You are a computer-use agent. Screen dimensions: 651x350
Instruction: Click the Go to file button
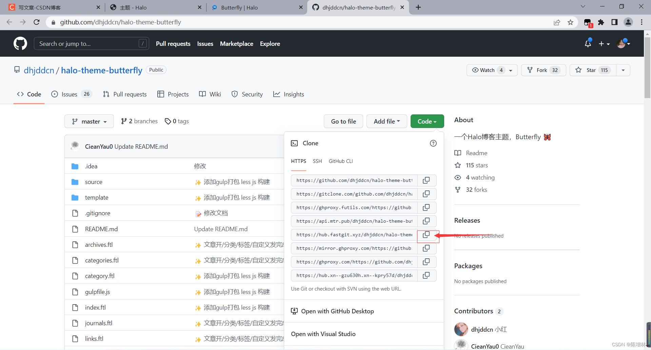pyautogui.click(x=343, y=121)
